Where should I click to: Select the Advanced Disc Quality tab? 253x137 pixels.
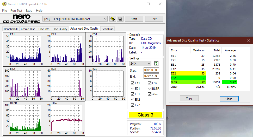coord(84,29)
